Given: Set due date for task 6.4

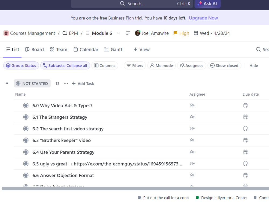Looking at the screenshot, I should (x=246, y=152).
